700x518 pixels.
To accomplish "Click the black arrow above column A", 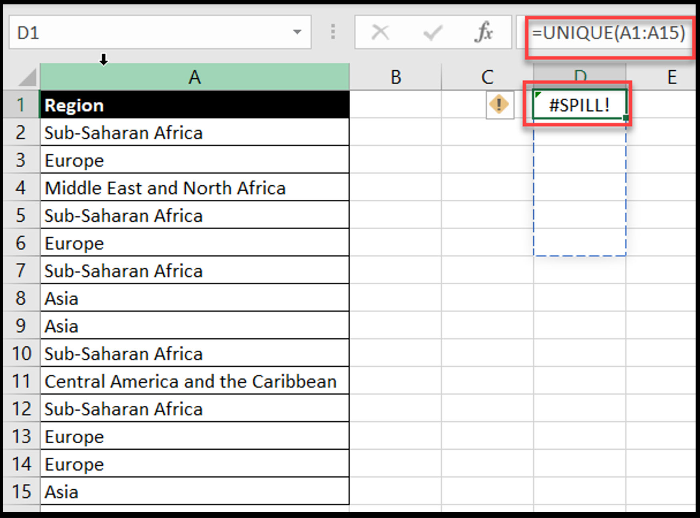I will (104, 60).
